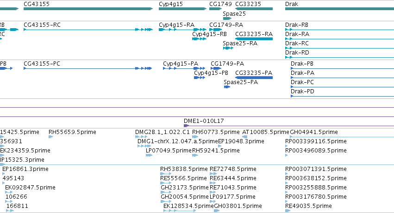394x213 pixels.
Task: Select protein Drak-PC
Action: (x=342, y=87)
